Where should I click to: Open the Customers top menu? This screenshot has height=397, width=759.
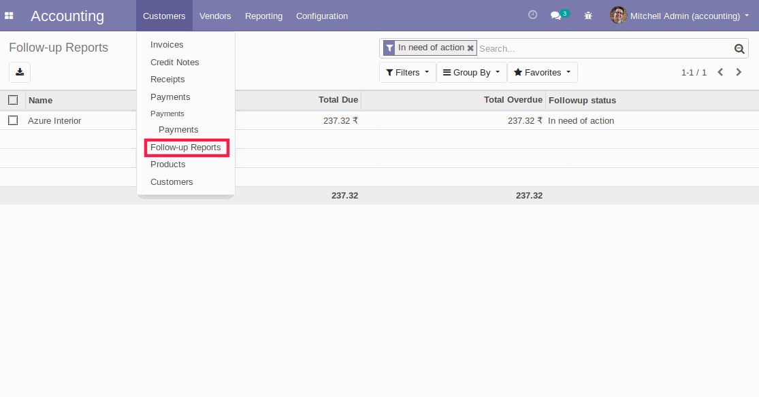(164, 16)
